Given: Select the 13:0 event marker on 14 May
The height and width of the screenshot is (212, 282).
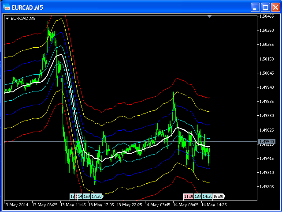Looking at the screenshot, I should coord(198,196).
